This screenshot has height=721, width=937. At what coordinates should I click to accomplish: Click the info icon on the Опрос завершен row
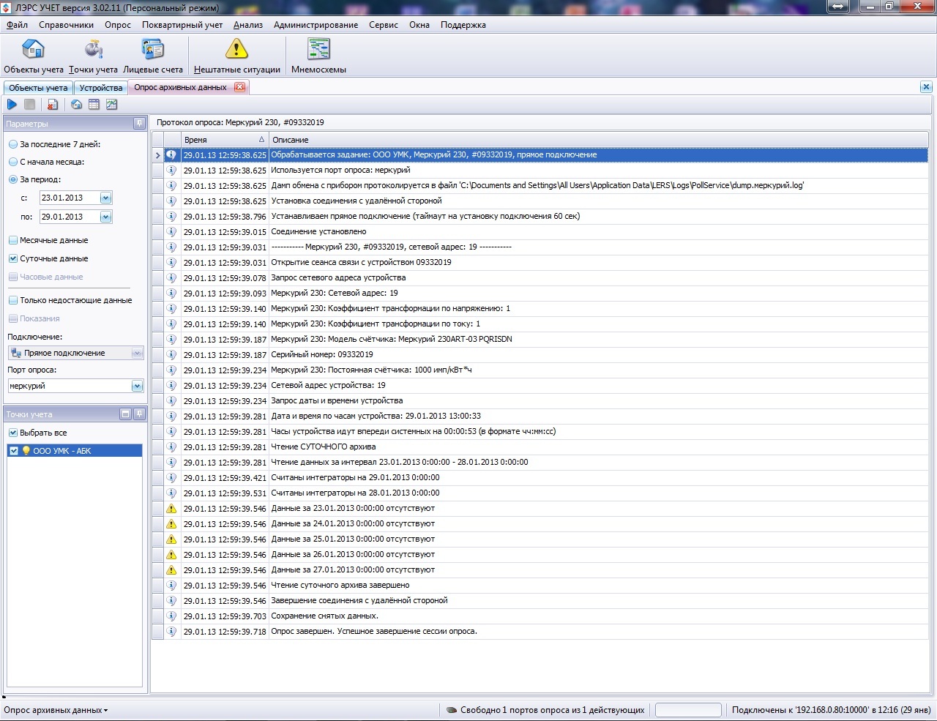click(171, 631)
